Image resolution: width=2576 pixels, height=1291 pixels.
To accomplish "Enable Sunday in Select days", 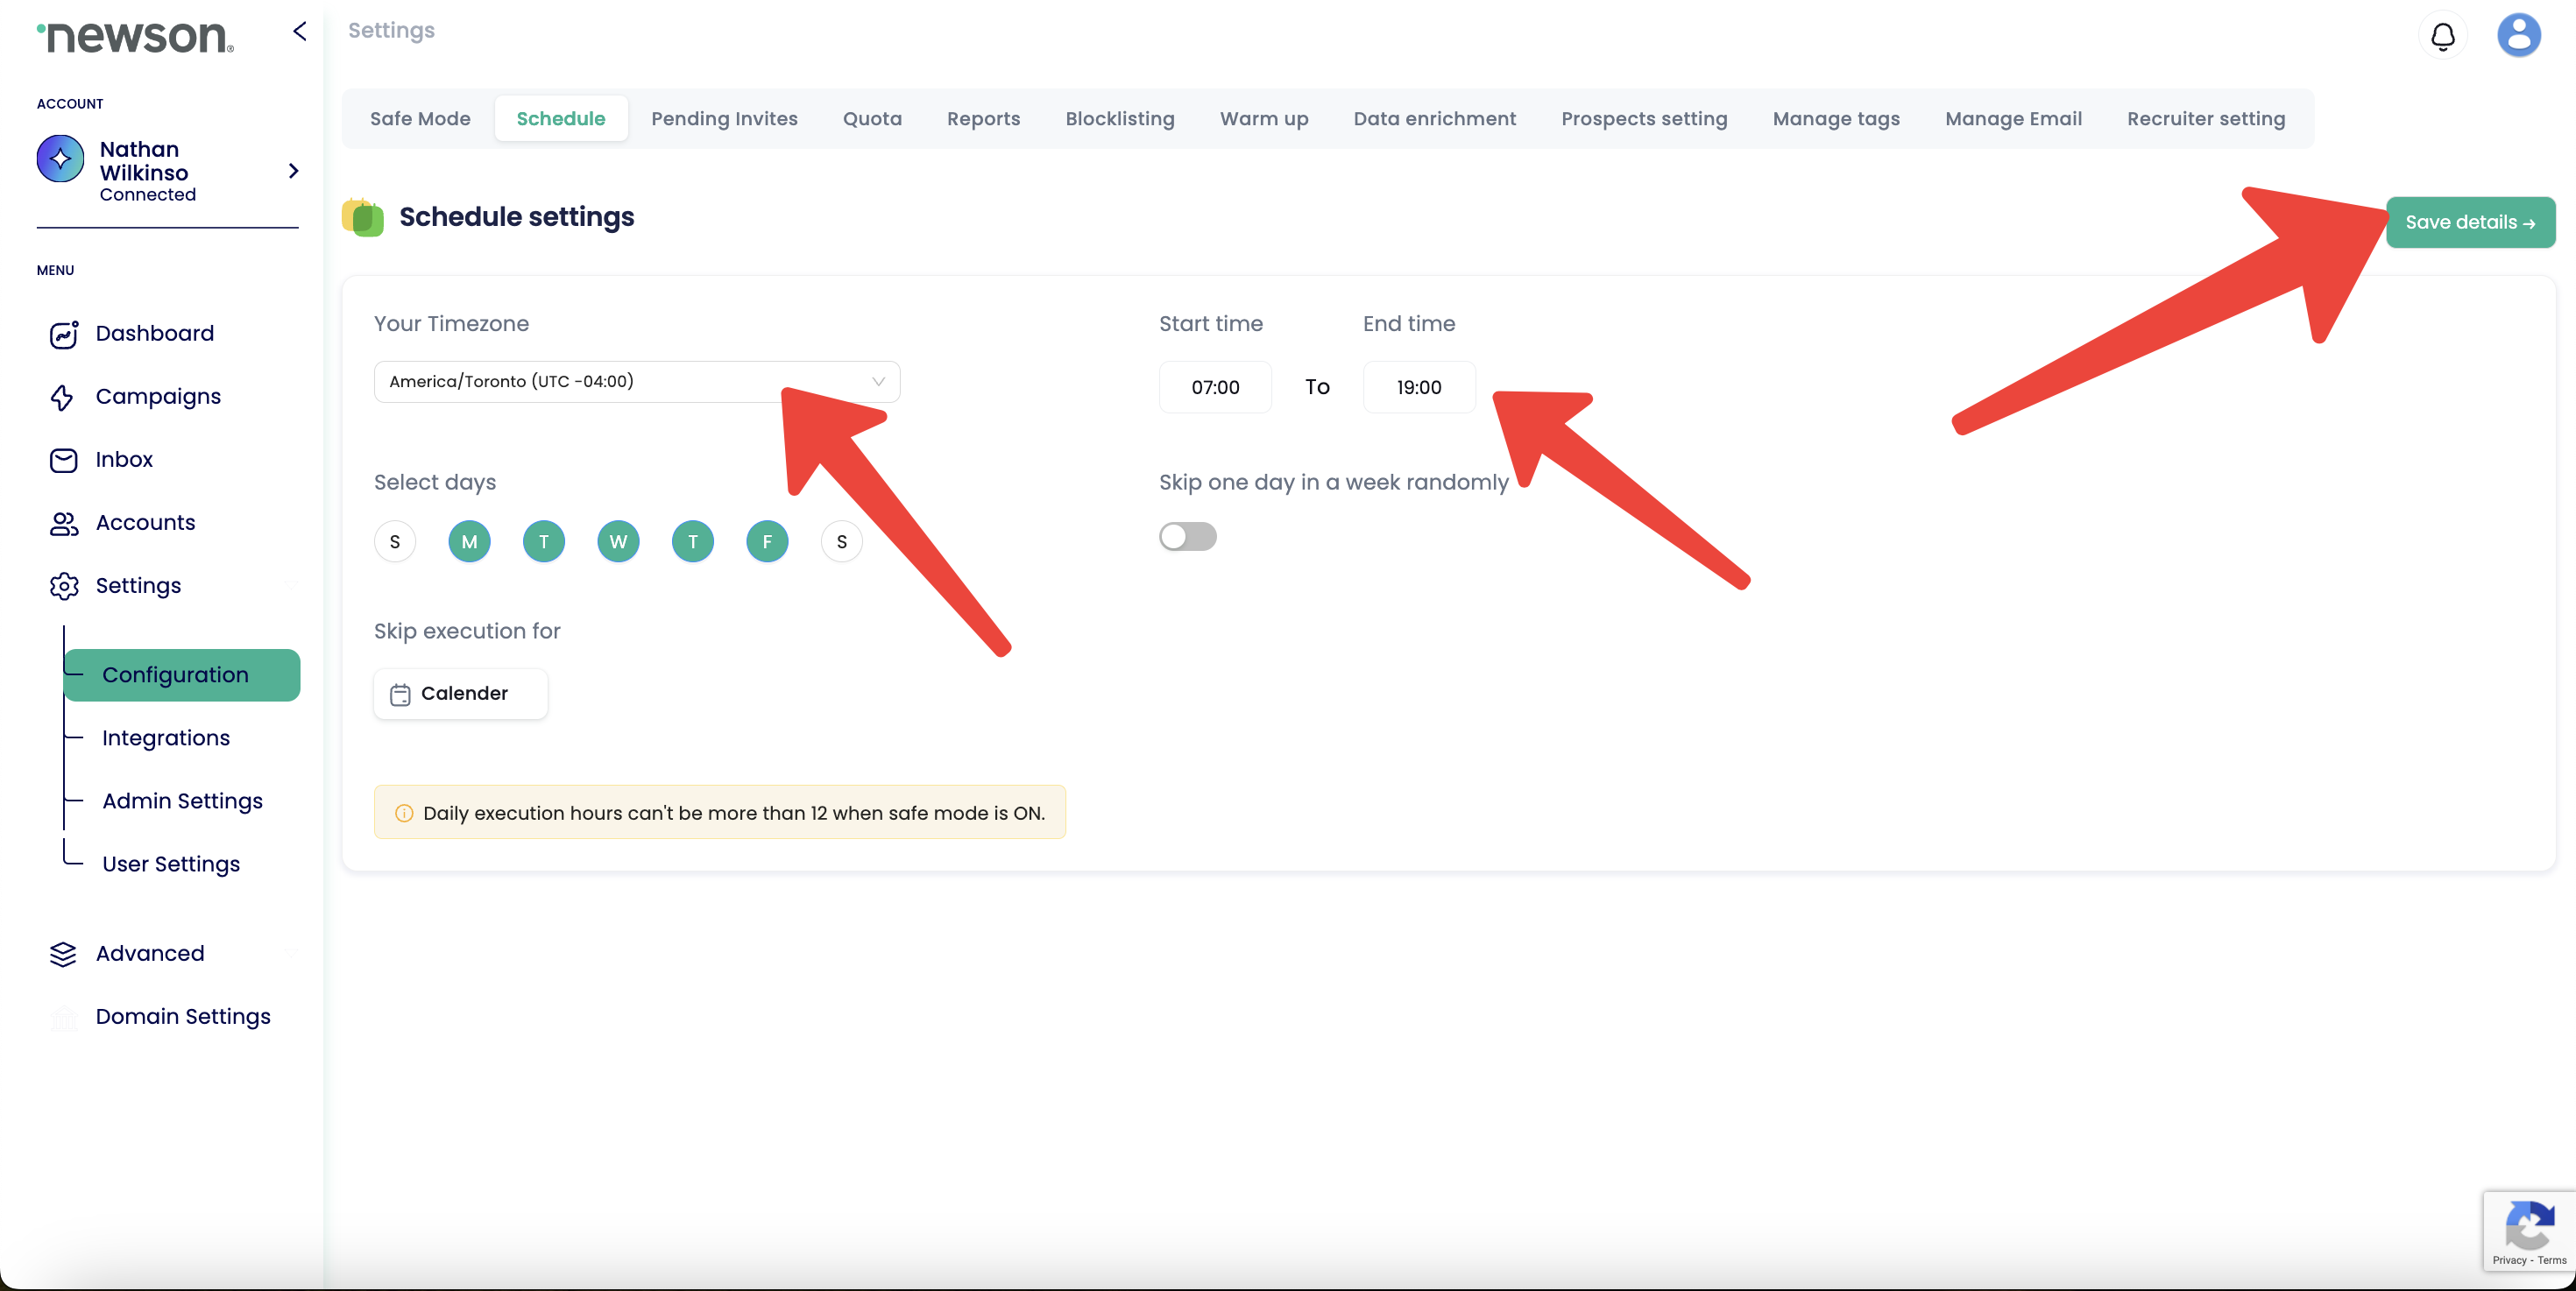I will [395, 541].
